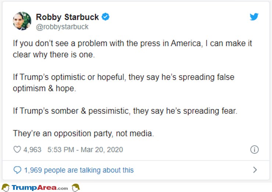Click the opposition party closing sentence
Image resolution: width=272 pixels, height=192 pixels.
tap(83, 133)
